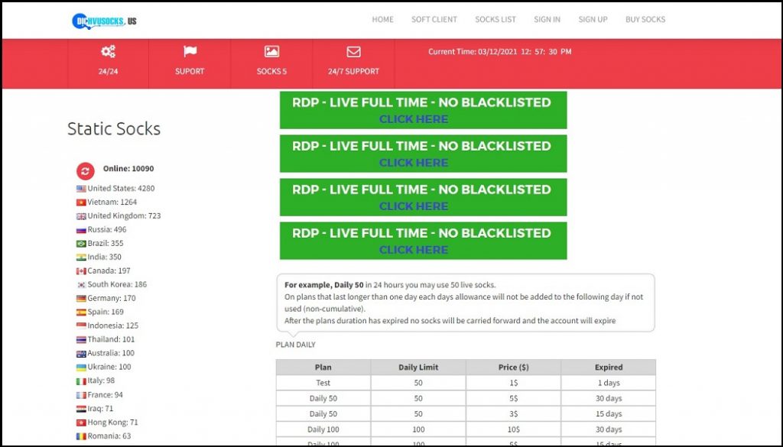Open the 24/24 settings gear icon
Viewport: 783px width, 447px height.
[108, 51]
